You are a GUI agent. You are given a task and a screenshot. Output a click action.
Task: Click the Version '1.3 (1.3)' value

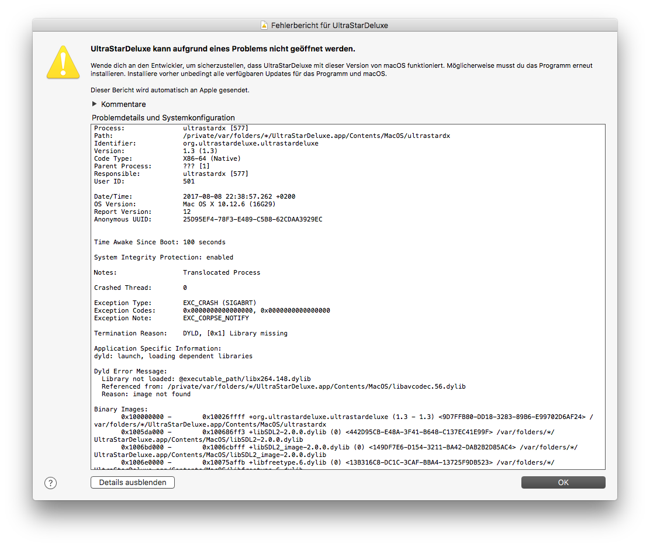(x=200, y=151)
